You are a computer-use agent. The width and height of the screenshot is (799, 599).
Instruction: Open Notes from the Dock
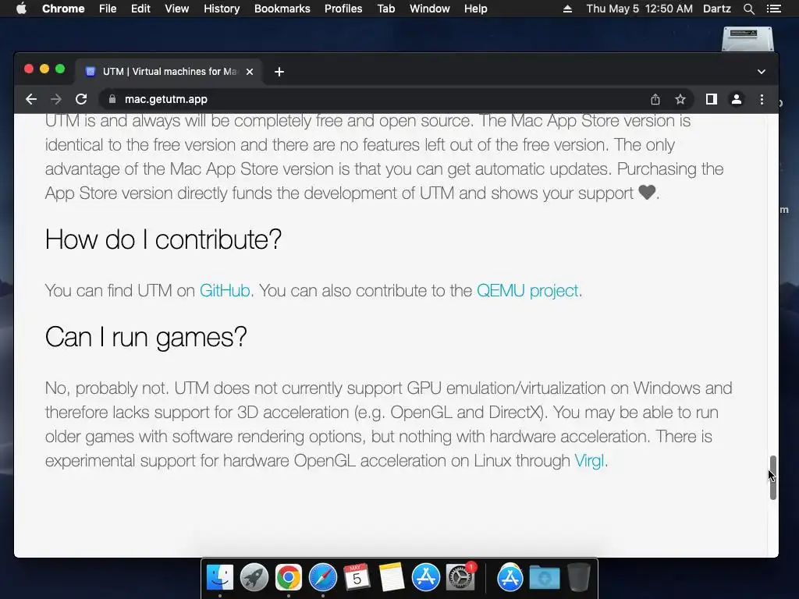click(x=391, y=578)
